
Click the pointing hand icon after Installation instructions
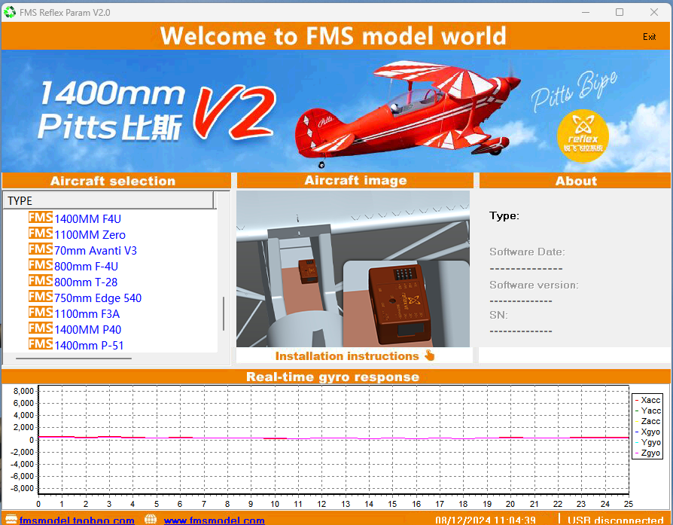430,356
